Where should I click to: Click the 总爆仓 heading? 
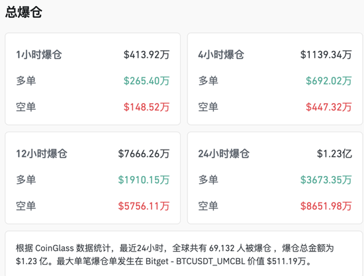[23, 12]
